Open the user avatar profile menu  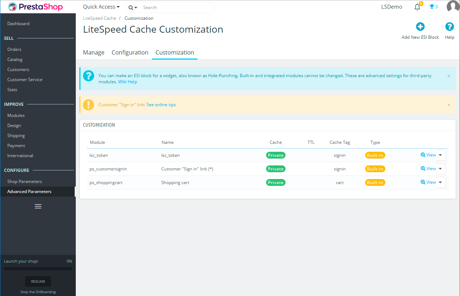453,7
